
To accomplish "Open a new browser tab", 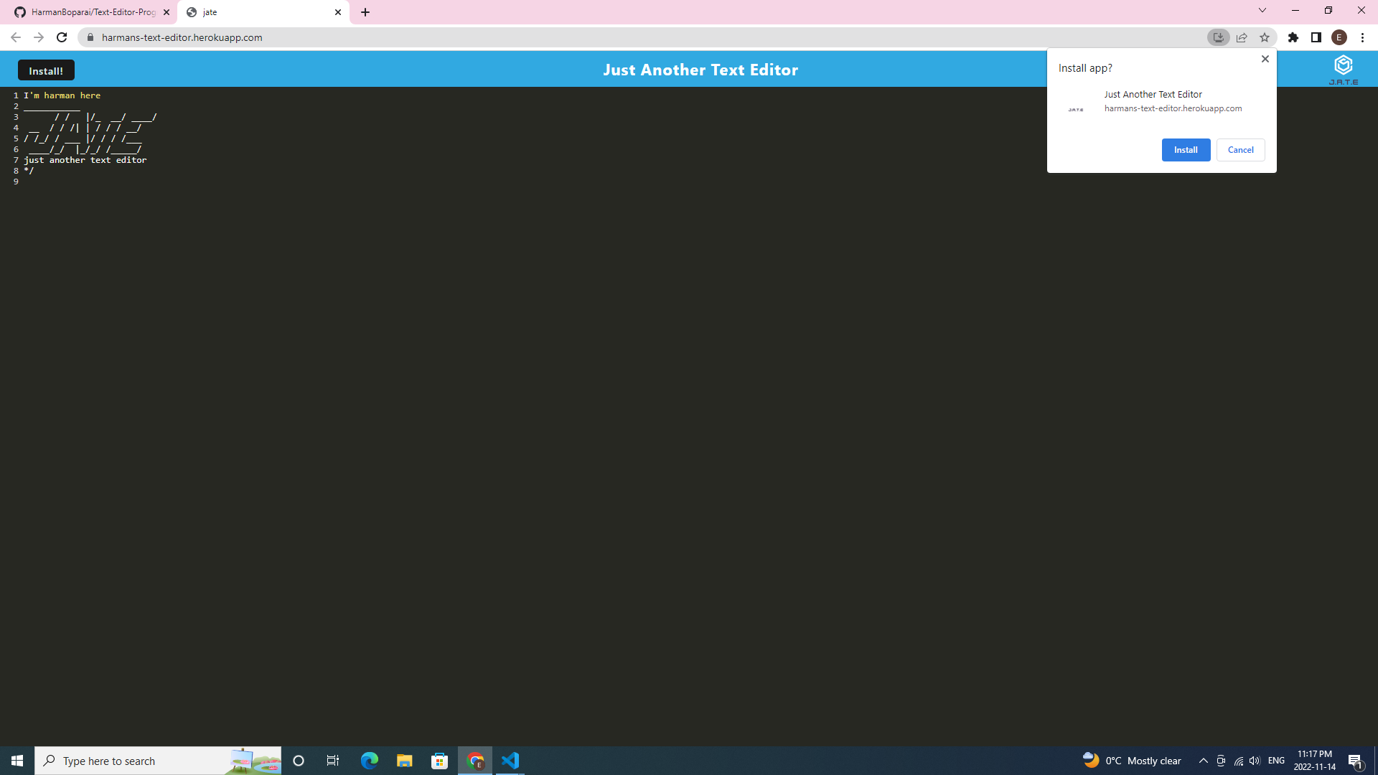I will 365,12.
